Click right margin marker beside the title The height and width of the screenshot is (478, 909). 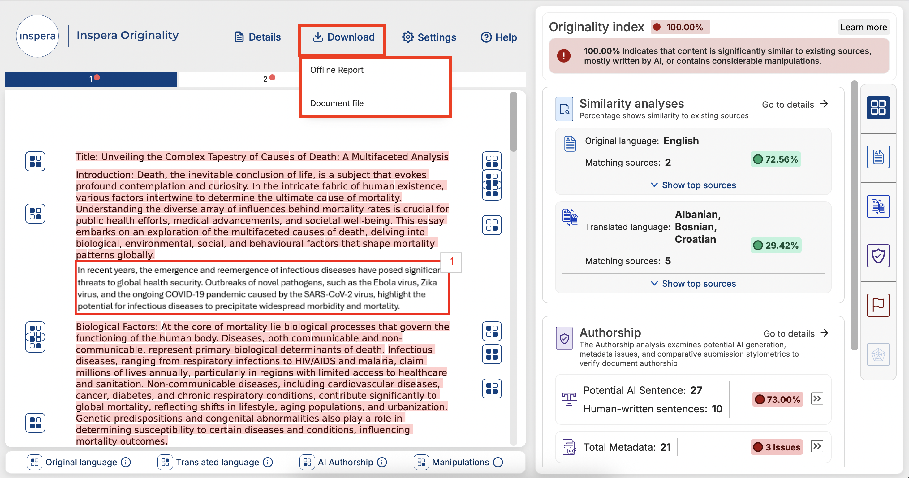click(x=492, y=161)
